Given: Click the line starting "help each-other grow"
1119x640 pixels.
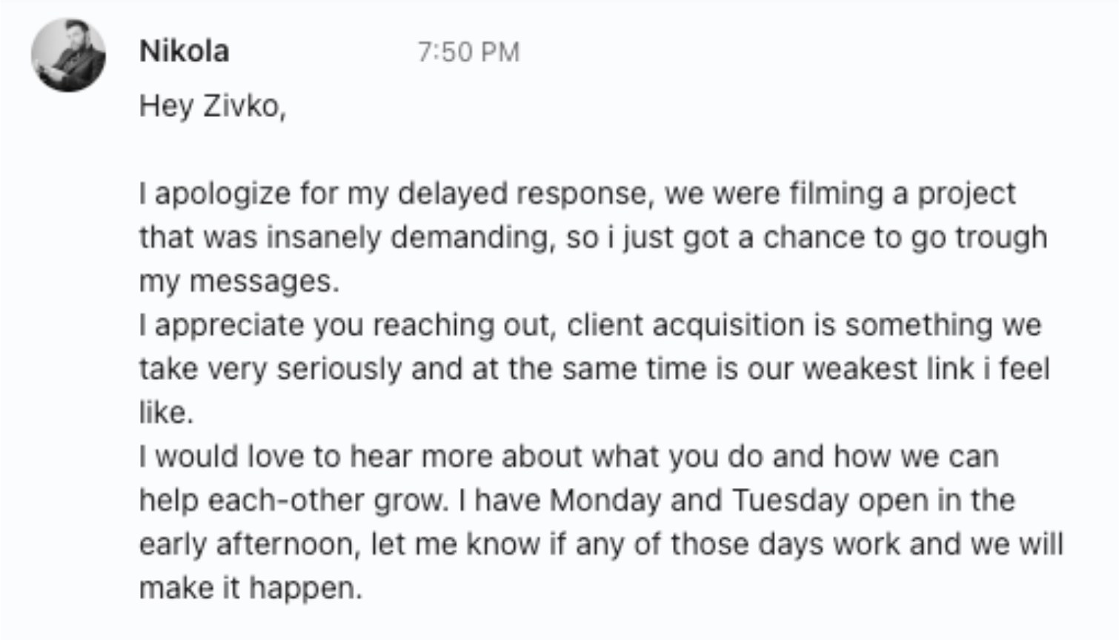Looking at the screenshot, I should [x=577, y=500].
